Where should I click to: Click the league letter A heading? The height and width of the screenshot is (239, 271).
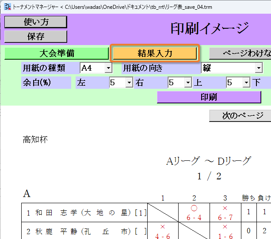click(27, 193)
